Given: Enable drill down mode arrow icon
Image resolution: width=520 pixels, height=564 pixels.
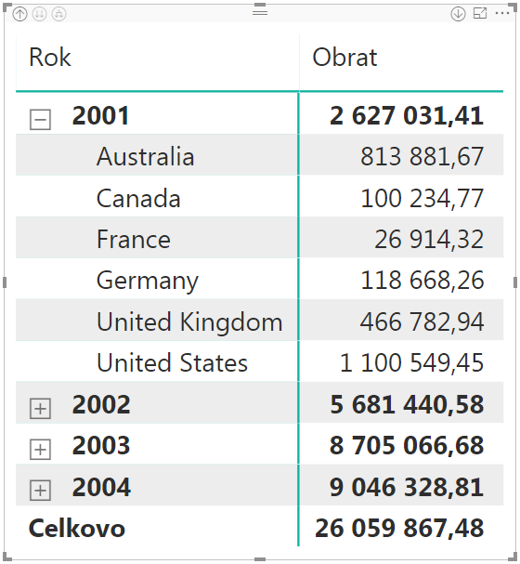Looking at the screenshot, I should point(458,14).
